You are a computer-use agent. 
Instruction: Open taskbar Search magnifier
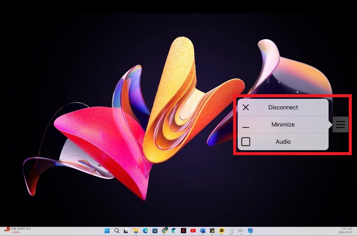point(116,231)
